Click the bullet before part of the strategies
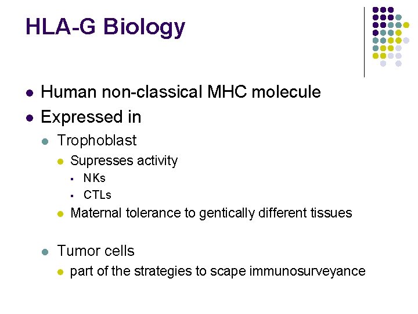418x314 pixels. coord(59,272)
